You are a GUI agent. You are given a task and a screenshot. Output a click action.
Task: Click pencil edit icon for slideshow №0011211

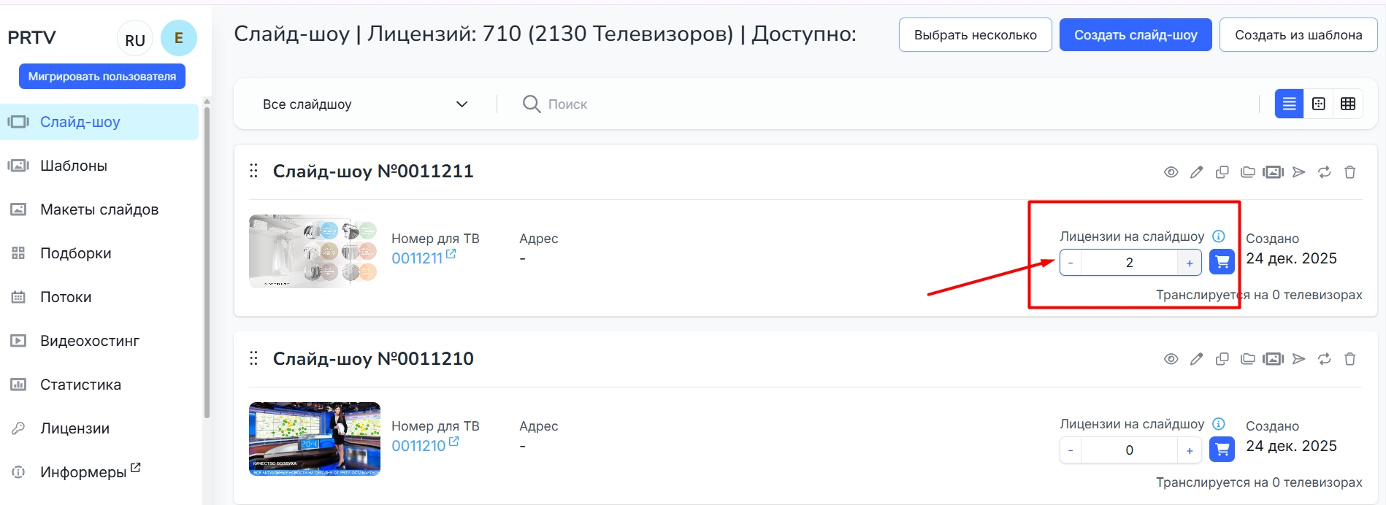point(1196,172)
